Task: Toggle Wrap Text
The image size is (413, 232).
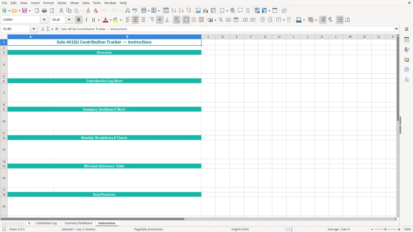Action: 177,20
